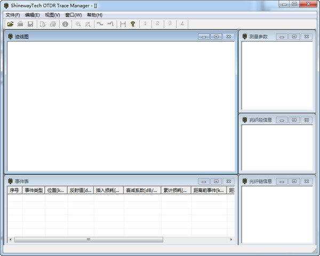The width and height of the screenshot is (320, 256).
Task: Click the 事件类型 column header
Action: pos(34,190)
